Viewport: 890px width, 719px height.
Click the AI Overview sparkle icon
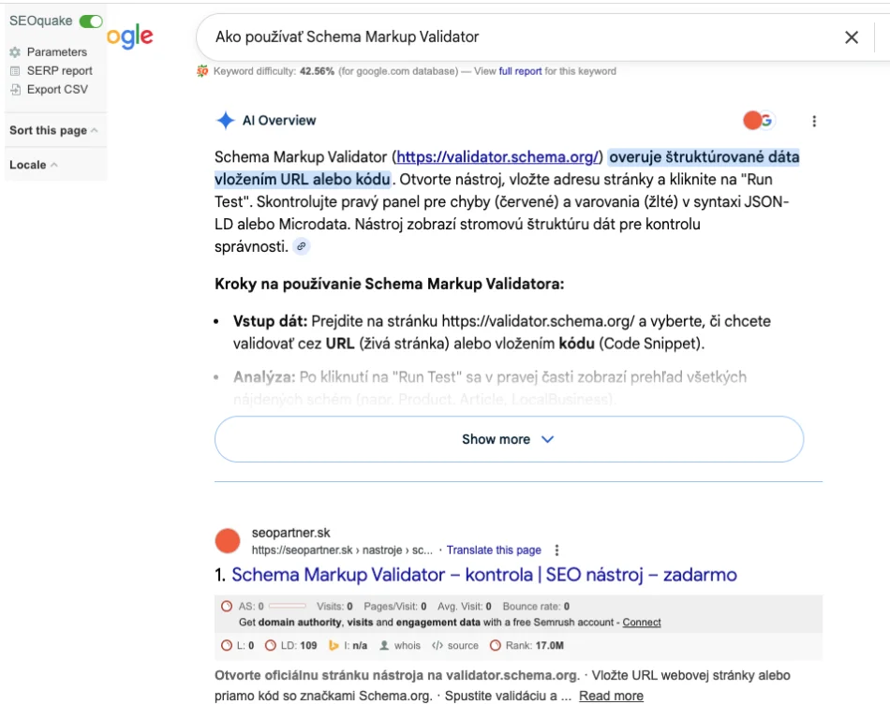point(225,121)
